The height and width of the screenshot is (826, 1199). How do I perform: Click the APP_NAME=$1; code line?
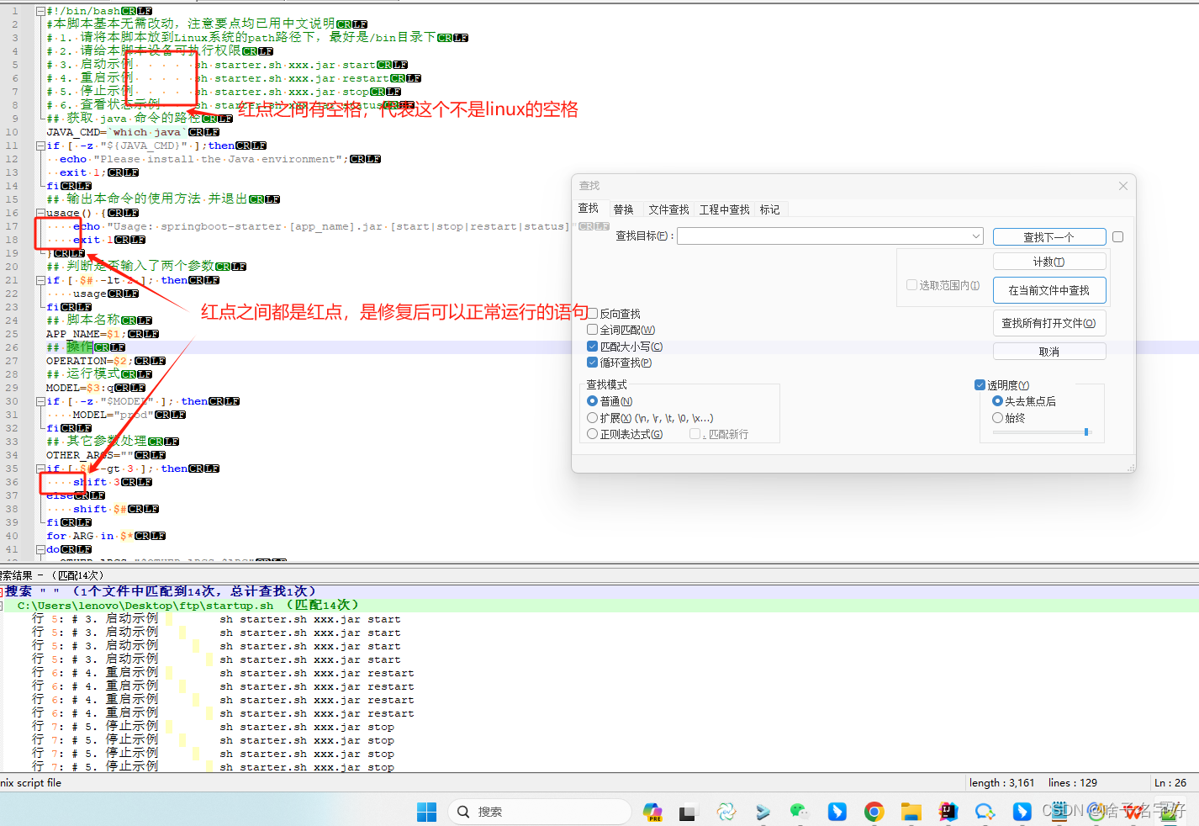tap(103, 334)
